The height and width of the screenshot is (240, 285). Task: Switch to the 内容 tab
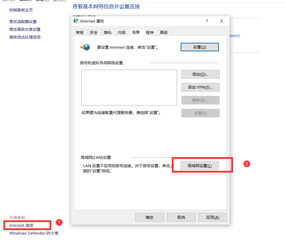123,32
